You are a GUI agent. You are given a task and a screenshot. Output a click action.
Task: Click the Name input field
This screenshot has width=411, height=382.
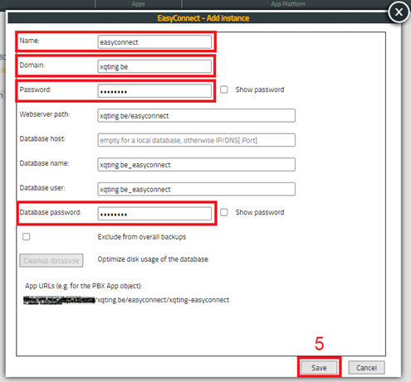[154, 42]
